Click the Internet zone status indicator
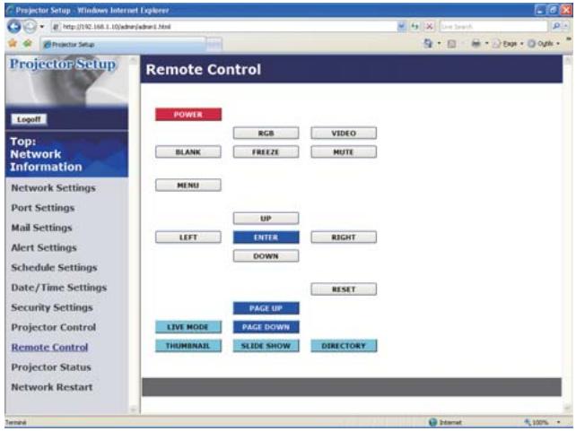 coord(445,422)
